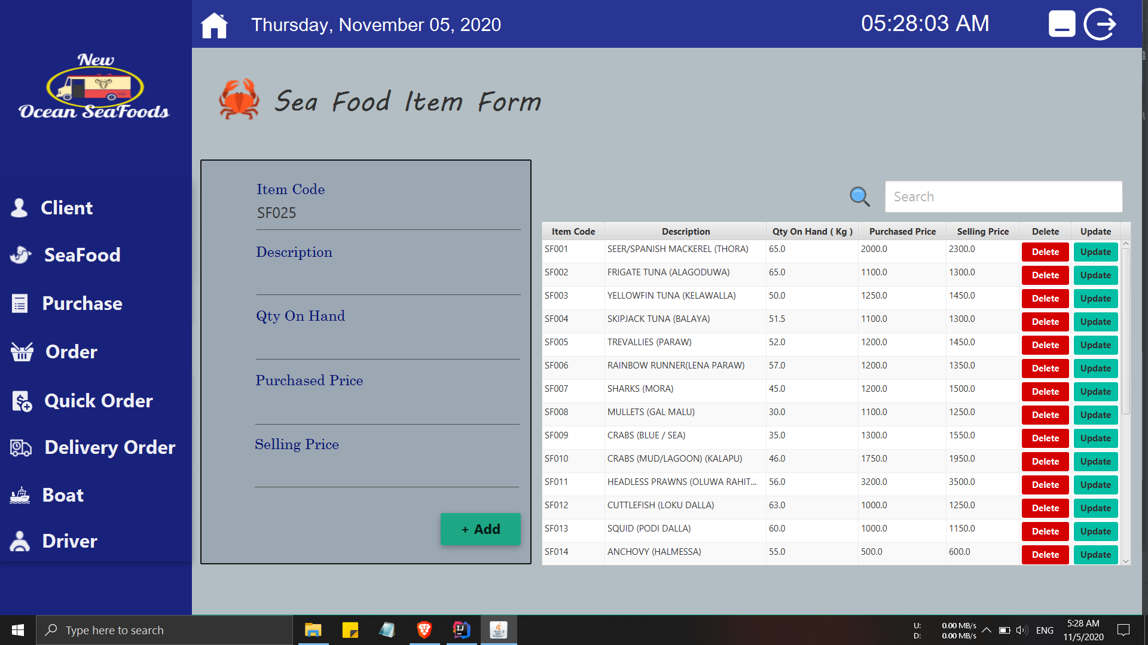
Task: Open IntelliJ IDEA from the taskbar
Action: tap(462, 629)
